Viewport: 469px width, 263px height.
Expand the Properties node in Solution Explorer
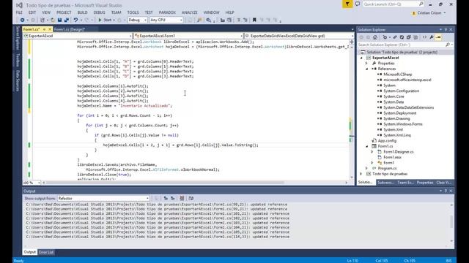[x=366, y=64]
